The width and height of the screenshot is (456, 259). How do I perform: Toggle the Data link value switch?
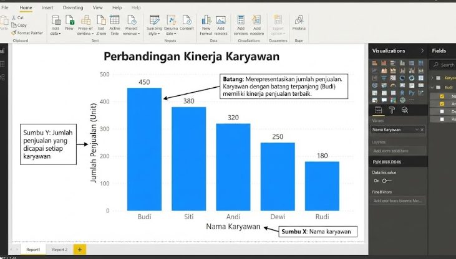coord(386,181)
